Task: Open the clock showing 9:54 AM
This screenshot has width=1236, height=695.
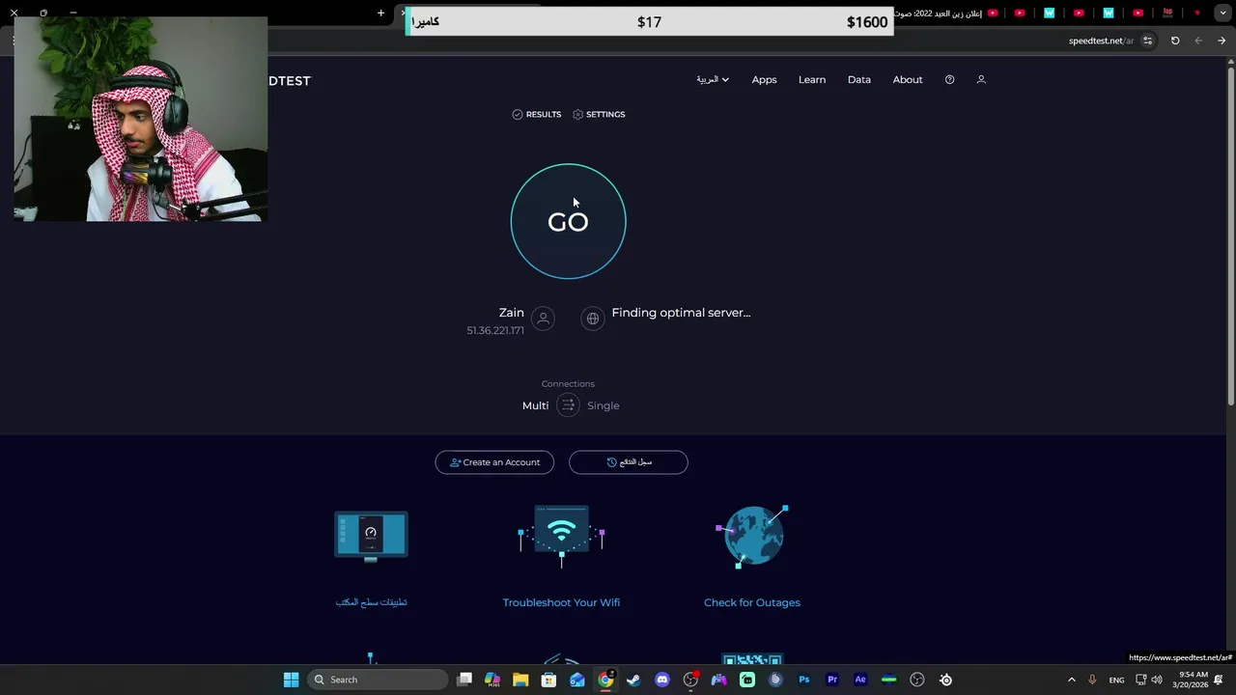Action: 1191,680
